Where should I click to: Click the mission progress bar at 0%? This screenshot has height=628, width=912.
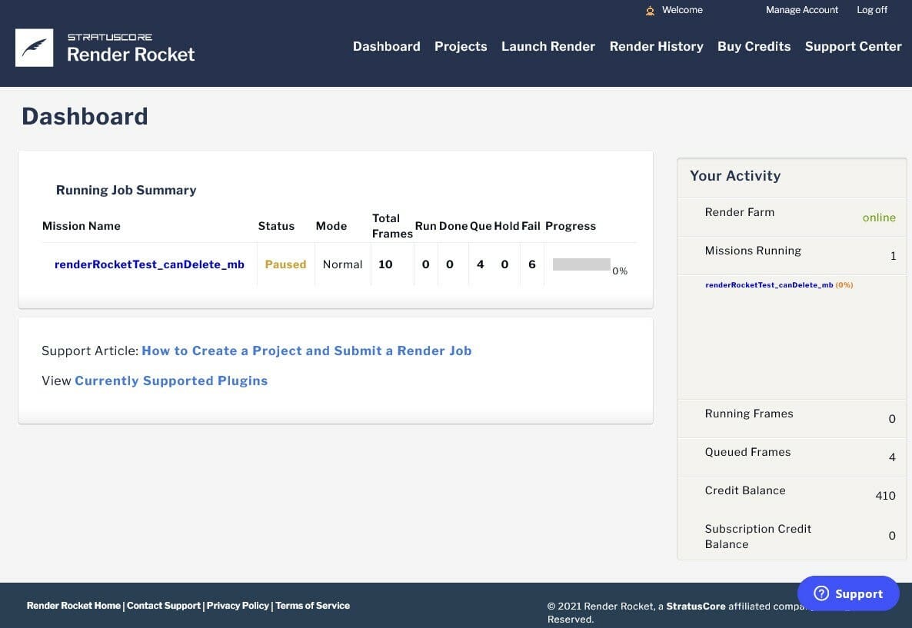click(x=581, y=264)
